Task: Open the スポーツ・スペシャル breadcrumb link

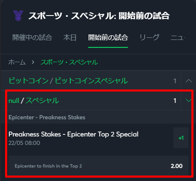Action: tap(69, 62)
